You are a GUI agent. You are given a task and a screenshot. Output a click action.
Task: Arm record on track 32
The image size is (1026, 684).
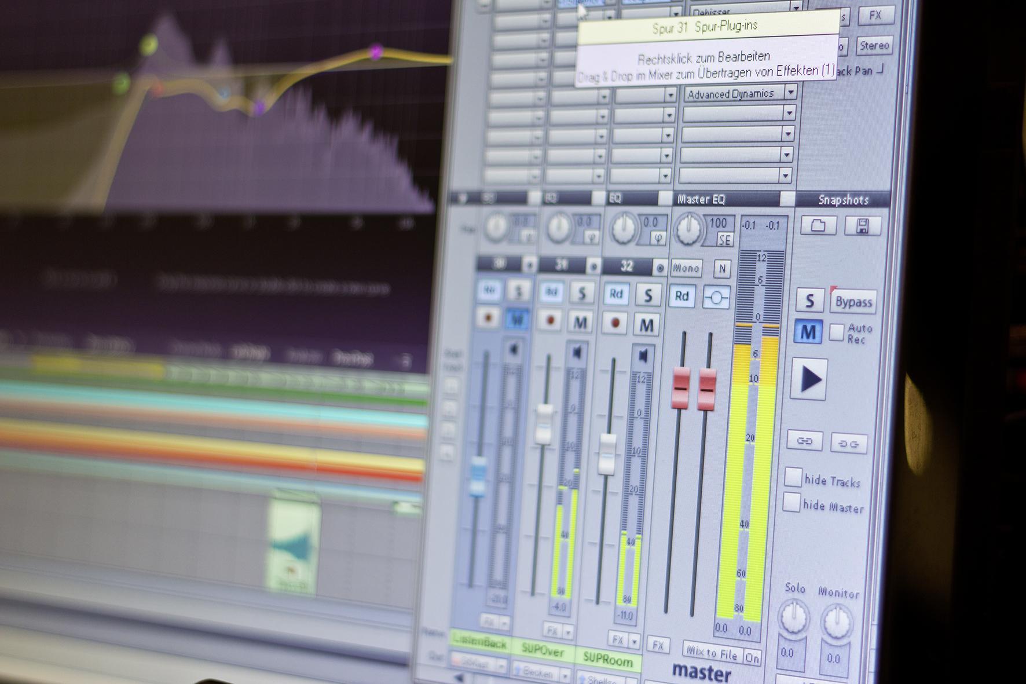[615, 323]
